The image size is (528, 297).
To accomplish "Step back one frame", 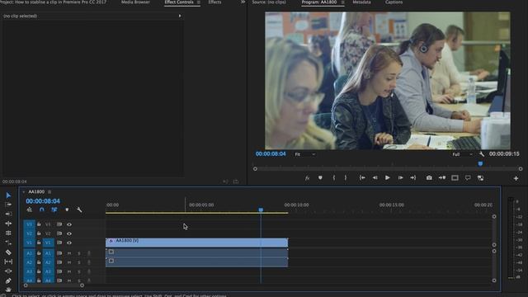I will coord(375,178).
